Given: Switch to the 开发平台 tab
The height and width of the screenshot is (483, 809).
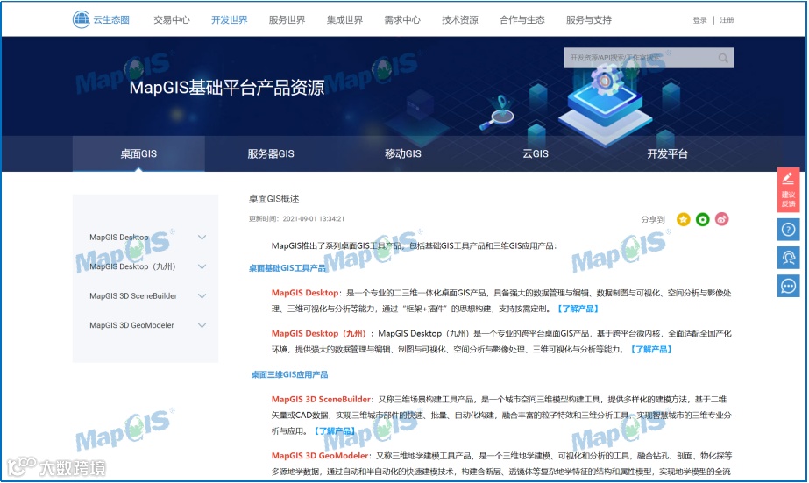Looking at the screenshot, I should (668, 153).
